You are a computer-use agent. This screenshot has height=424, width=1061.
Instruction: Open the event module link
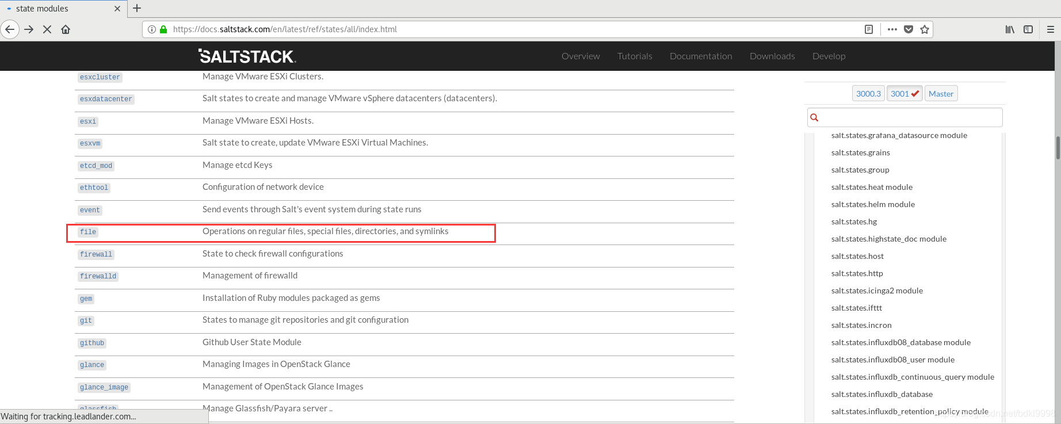[90, 210]
